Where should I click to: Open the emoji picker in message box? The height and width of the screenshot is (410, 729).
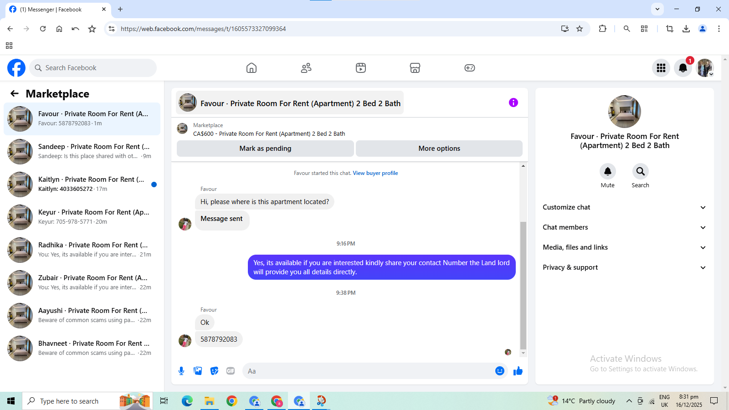[x=500, y=371]
